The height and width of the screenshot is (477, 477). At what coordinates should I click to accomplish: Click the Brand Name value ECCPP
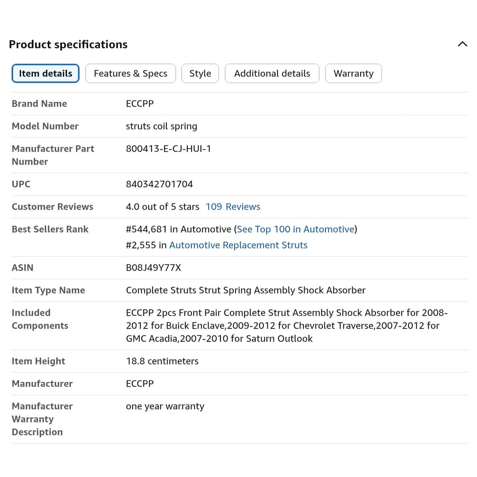[140, 104]
